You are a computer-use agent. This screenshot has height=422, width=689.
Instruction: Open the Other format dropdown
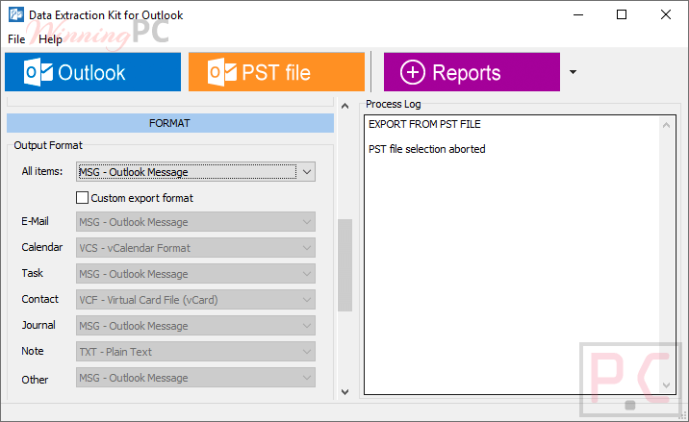pos(195,377)
